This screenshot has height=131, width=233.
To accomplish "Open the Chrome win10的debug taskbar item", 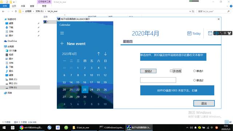I will [31, 128].
